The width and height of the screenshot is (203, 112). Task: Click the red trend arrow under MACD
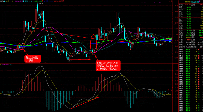85,102
